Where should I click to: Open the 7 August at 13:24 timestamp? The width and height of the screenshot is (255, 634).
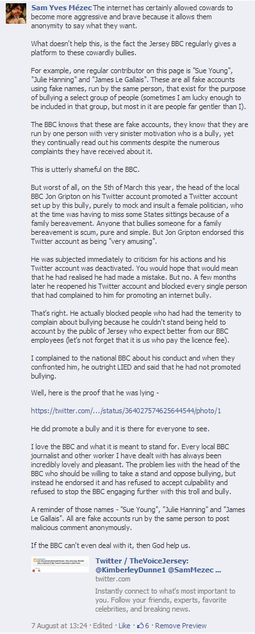tap(59, 626)
